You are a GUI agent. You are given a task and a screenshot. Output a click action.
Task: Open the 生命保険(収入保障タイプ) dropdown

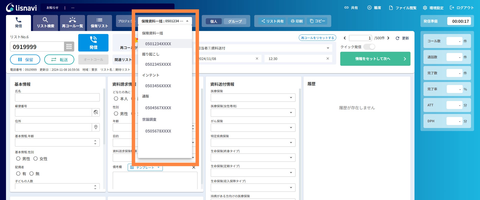pos(253,187)
